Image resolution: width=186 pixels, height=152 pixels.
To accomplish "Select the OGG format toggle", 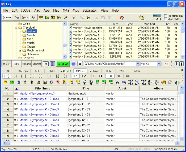I will click(x=108, y=71).
